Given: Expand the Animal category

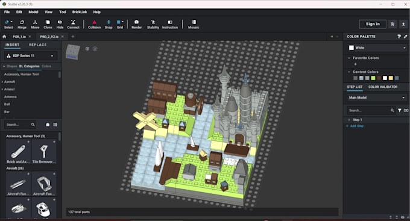Looking at the screenshot, I should (2, 89).
